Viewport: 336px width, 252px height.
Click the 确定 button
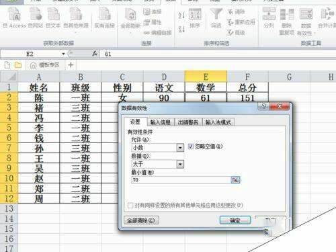[235, 220]
